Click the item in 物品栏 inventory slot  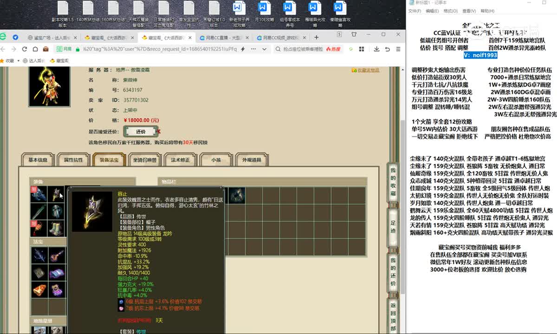coord(237,195)
